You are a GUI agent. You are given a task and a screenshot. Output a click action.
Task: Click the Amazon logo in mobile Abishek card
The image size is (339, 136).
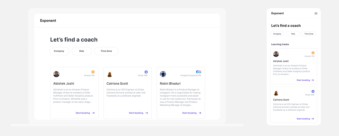click(x=313, y=53)
